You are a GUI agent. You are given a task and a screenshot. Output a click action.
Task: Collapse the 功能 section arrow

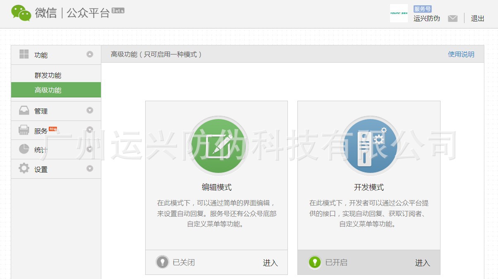(x=90, y=54)
